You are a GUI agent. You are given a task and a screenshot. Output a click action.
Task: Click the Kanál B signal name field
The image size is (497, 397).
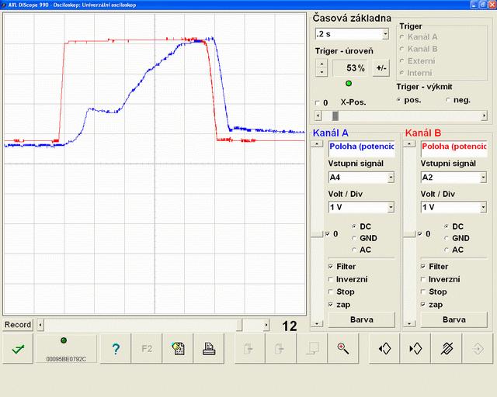(454, 146)
